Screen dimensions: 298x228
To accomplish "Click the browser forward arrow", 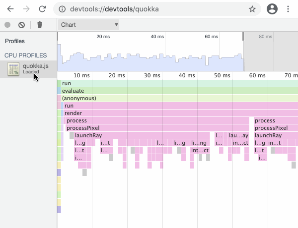I will (x=26, y=9).
